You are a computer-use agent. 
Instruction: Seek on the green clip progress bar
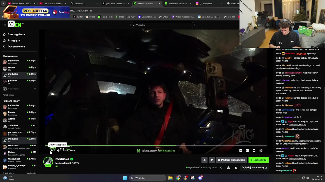click(156, 146)
